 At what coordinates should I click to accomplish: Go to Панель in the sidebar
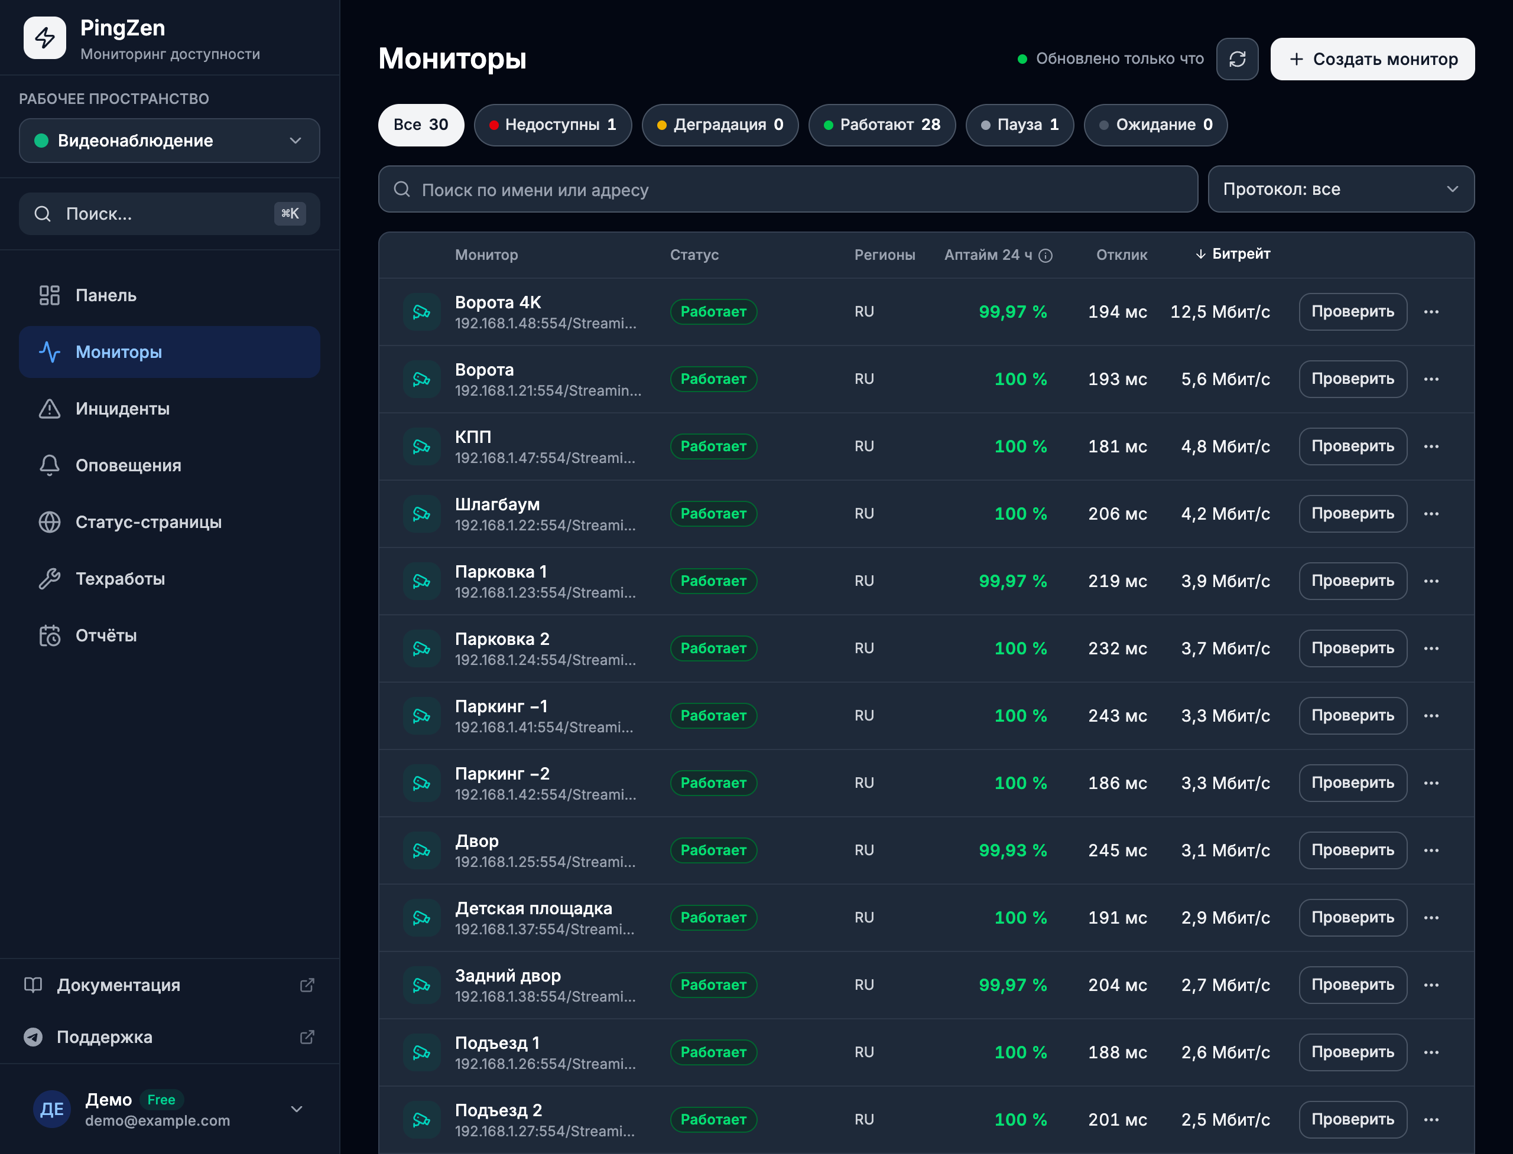[169, 295]
